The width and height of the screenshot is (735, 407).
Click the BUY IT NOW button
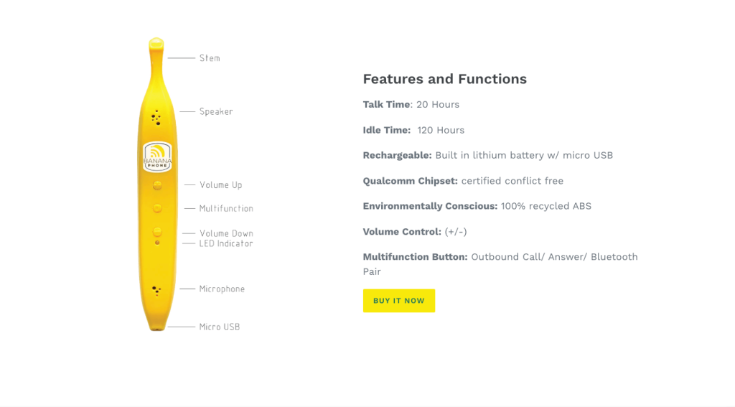click(x=399, y=301)
